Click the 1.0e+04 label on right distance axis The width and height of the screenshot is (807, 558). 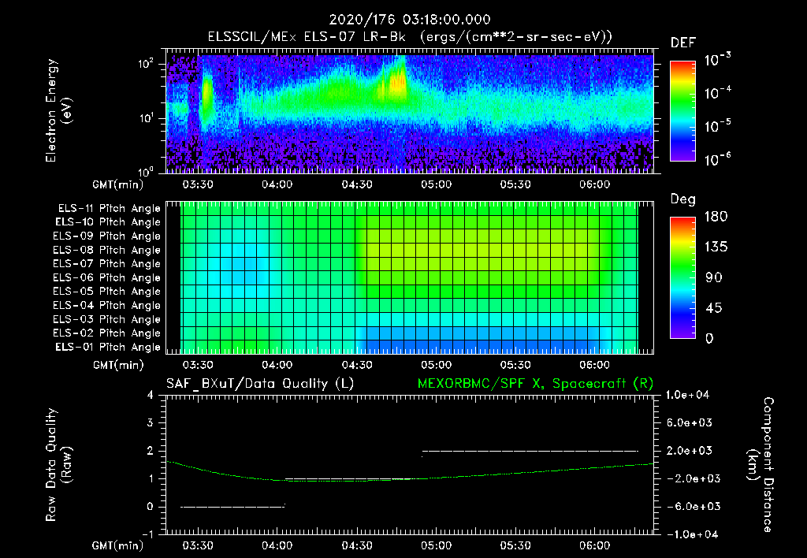click(x=687, y=395)
